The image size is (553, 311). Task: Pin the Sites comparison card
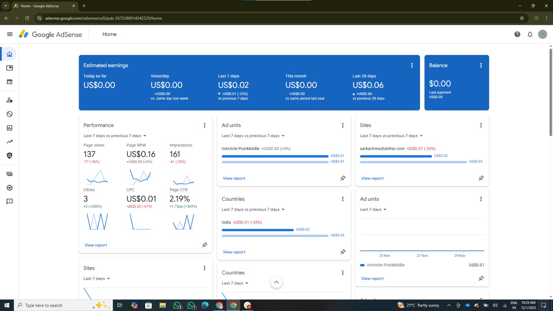click(481, 178)
